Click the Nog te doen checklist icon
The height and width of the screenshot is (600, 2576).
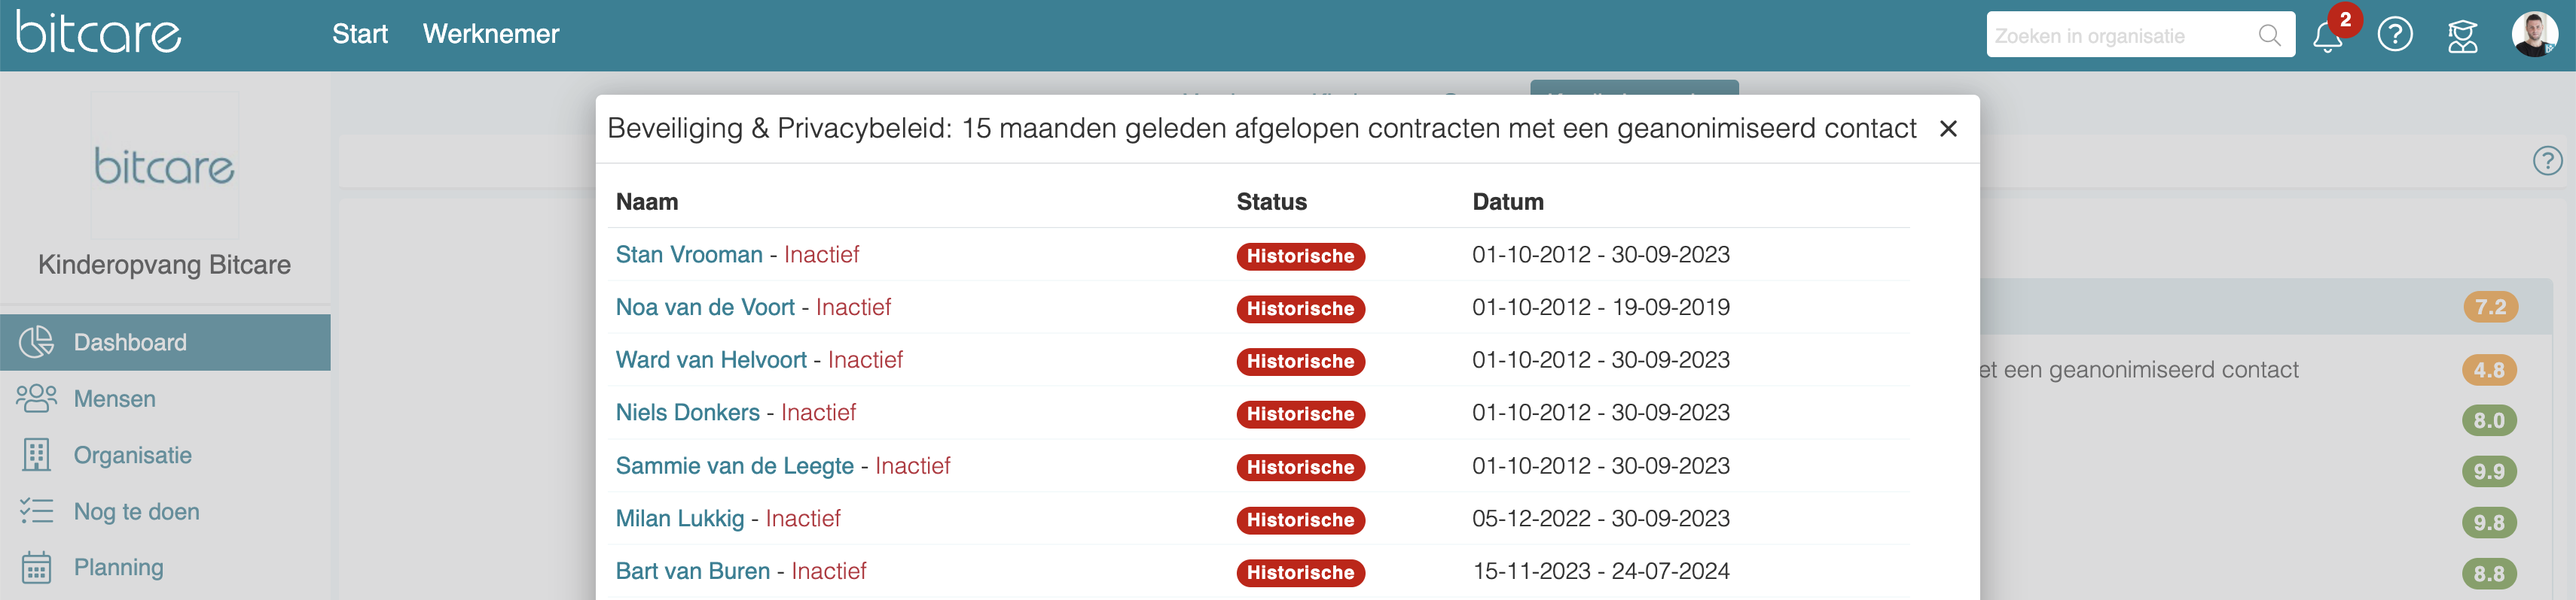coord(37,511)
